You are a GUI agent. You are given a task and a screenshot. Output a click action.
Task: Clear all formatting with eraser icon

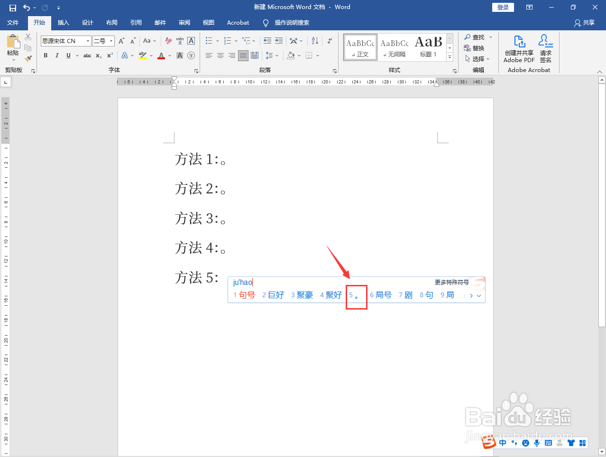click(168, 41)
